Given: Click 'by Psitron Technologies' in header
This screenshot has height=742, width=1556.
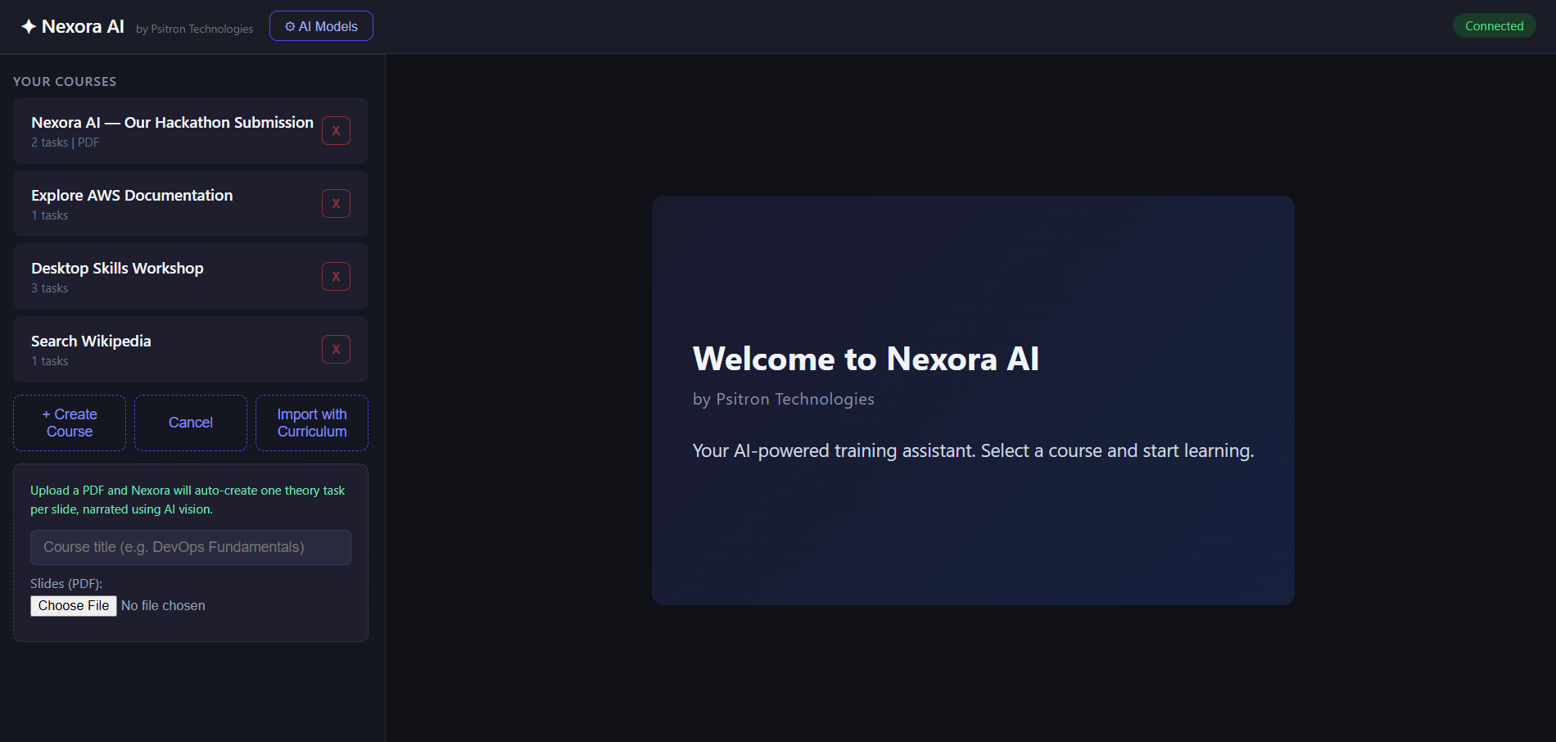Looking at the screenshot, I should (194, 29).
